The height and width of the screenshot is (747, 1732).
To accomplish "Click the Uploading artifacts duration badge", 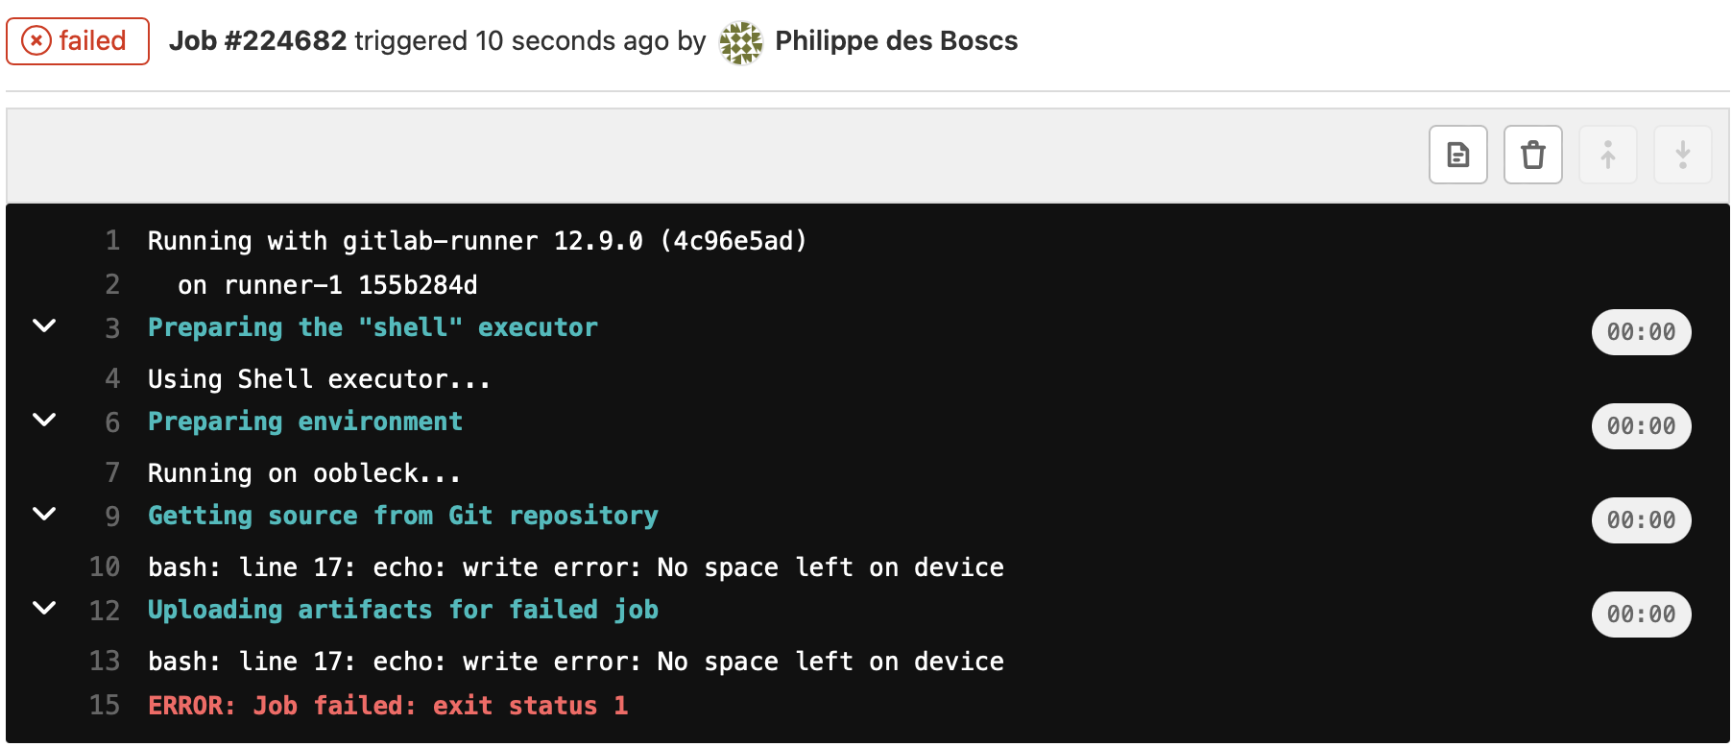I will coord(1641,614).
